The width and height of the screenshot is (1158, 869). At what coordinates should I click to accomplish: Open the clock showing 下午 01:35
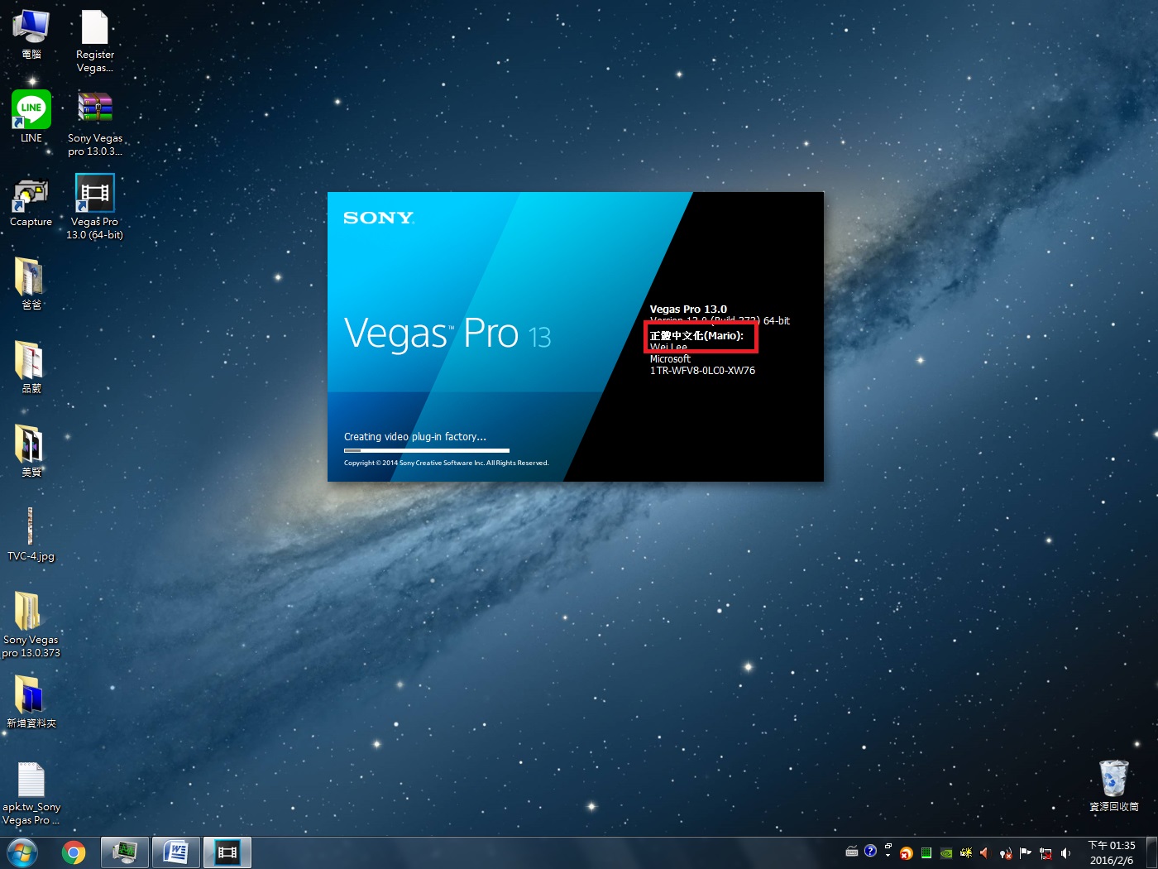point(1112,852)
